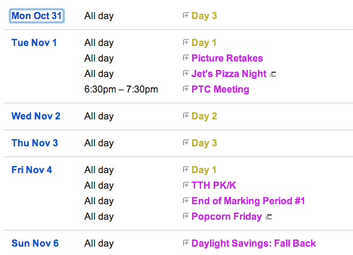353x255 pixels.
Task: Open the Tue Nov 1 date link
Action: pyautogui.click(x=34, y=42)
